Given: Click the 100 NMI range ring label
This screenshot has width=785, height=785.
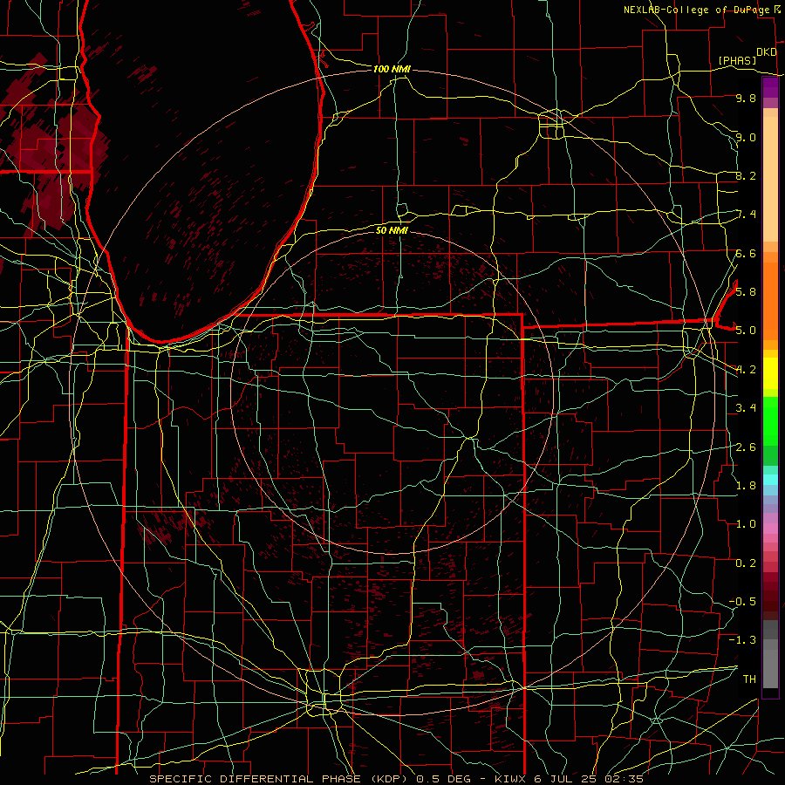Looking at the screenshot, I should 392,69.
